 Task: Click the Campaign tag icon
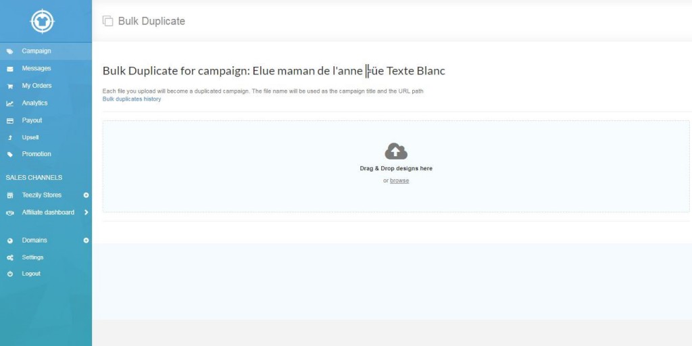(9, 51)
